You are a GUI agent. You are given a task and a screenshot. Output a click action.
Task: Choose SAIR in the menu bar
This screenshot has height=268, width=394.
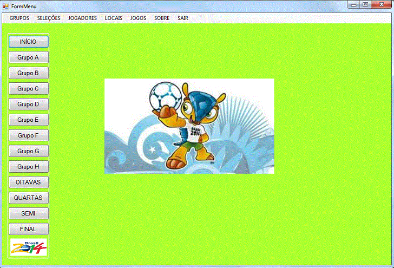[x=183, y=18]
